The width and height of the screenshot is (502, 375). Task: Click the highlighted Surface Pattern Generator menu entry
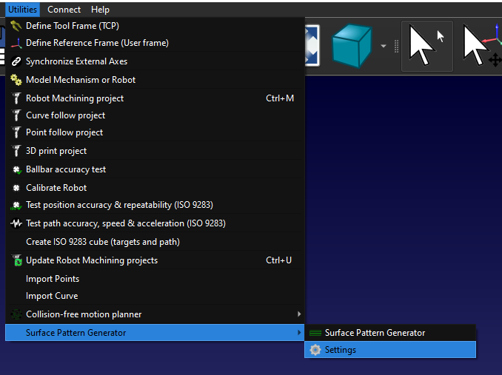(x=155, y=333)
